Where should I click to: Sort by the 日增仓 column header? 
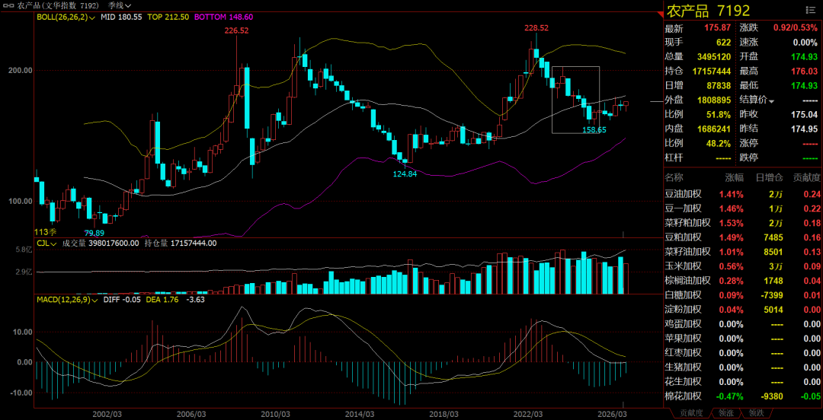coord(771,178)
